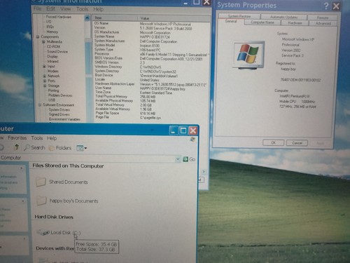350x263 pixels.
Task: Select USB in the Components tree
Action: tap(52, 100)
